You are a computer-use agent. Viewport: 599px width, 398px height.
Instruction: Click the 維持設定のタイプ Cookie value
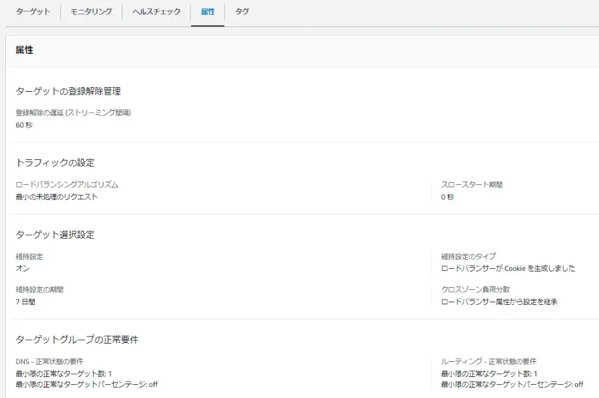click(x=509, y=268)
